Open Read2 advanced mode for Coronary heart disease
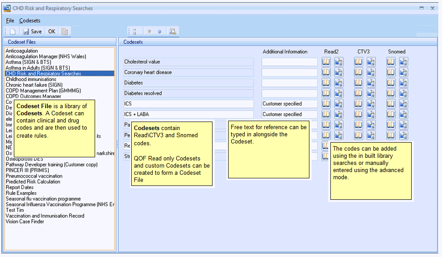 339,72
